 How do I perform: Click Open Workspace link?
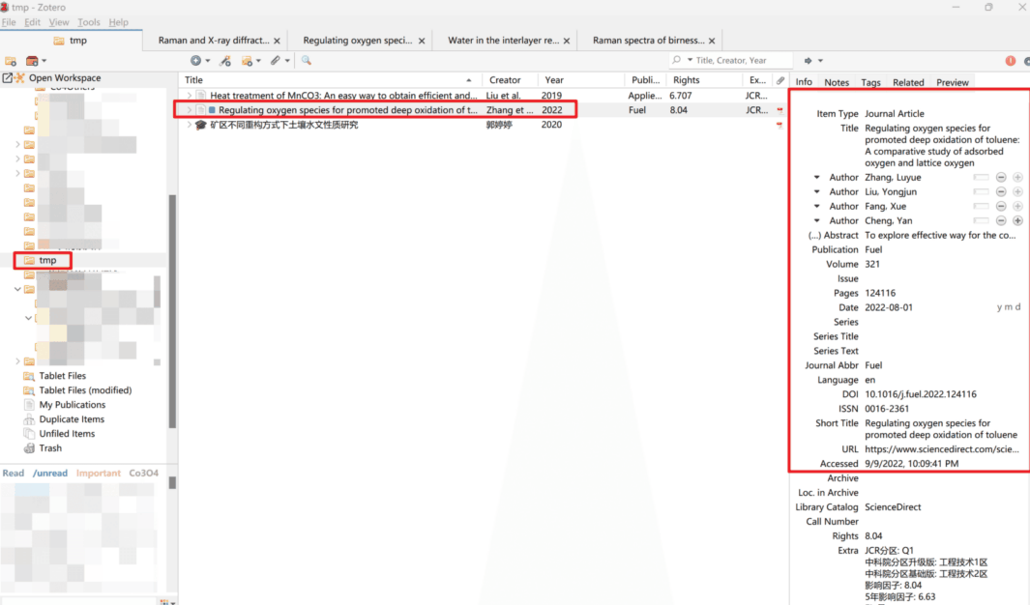click(x=64, y=78)
